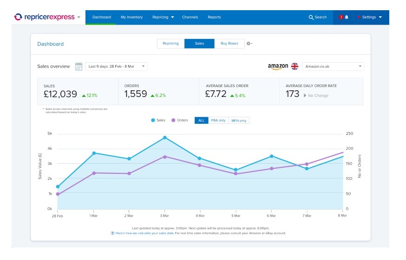Select the Sales dashboard tab

click(199, 44)
